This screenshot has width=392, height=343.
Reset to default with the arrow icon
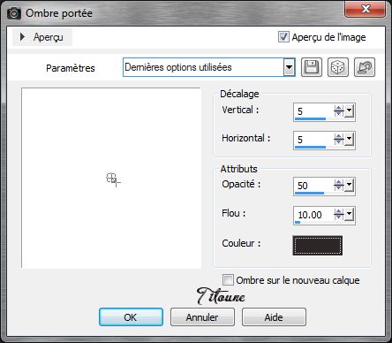(365, 67)
